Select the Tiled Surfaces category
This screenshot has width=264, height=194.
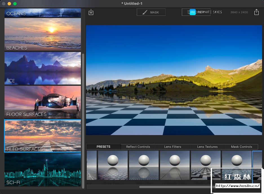[43, 136]
